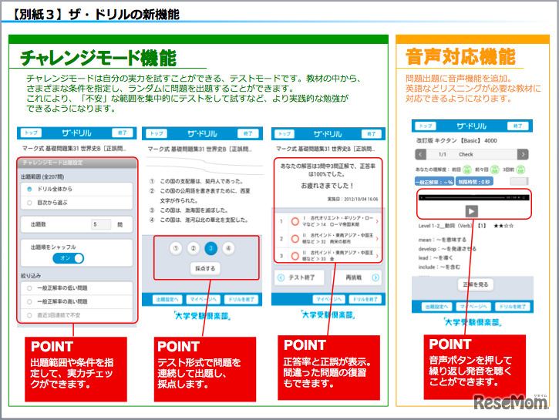Select highlighted blue answer circle ③
559x420 pixels.
211,248
